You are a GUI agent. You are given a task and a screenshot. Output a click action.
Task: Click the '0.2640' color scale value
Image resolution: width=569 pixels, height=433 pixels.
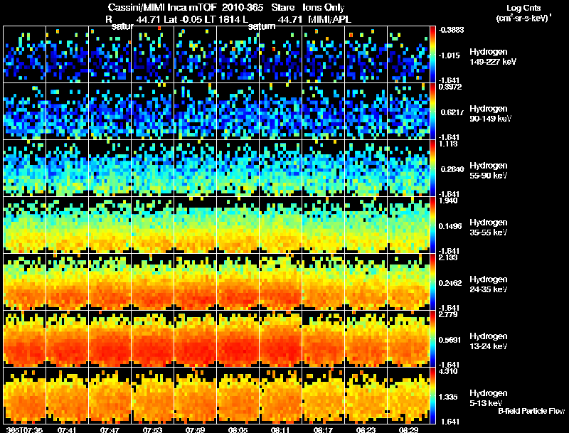(452, 169)
